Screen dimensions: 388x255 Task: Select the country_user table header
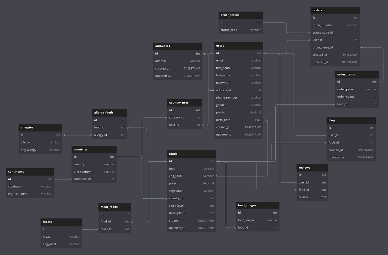[x=184, y=103]
